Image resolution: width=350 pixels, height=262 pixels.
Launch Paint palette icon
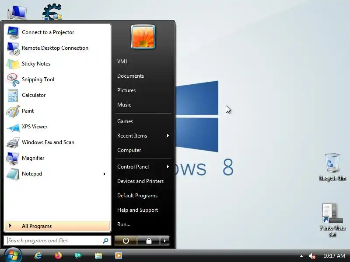point(13,111)
